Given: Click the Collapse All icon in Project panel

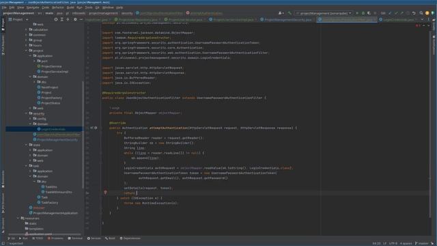Looking at the screenshot, I should (68, 20).
